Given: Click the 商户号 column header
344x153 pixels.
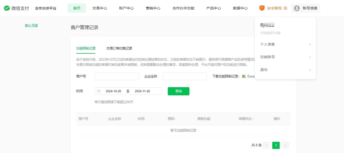Looking at the screenshot, I should (x=83, y=119).
